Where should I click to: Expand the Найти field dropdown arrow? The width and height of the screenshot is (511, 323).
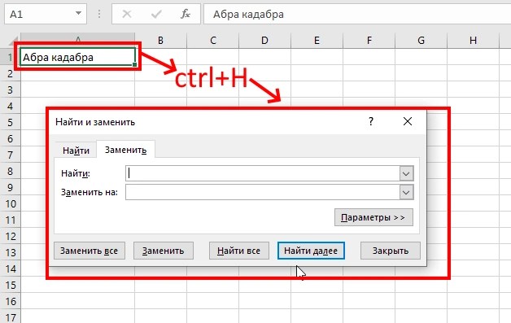click(406, 173)
